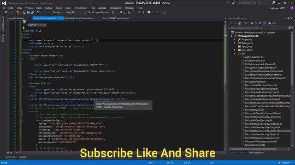The image size is (295, 165).
Task: Click the Save All icon
Action: click(x=33, y=12)
